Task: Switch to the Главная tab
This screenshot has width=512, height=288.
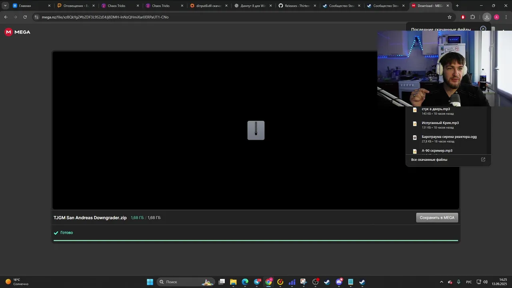Action: (x=32, y=6)
